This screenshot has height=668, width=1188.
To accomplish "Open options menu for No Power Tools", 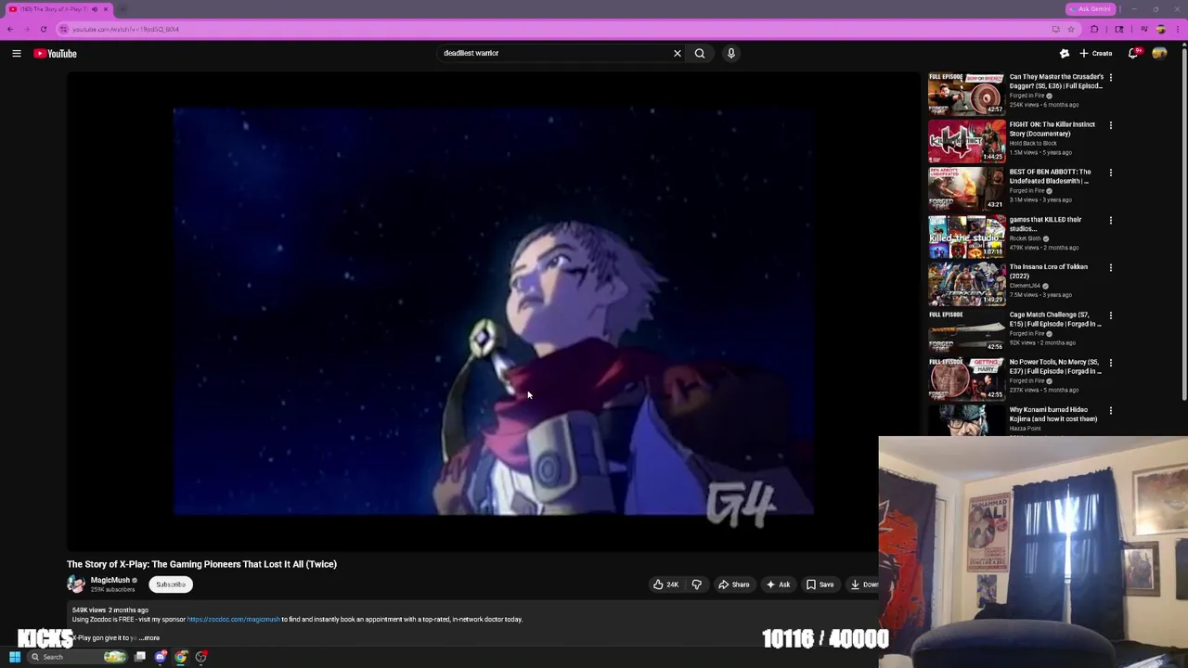I will click(1111, 363).
